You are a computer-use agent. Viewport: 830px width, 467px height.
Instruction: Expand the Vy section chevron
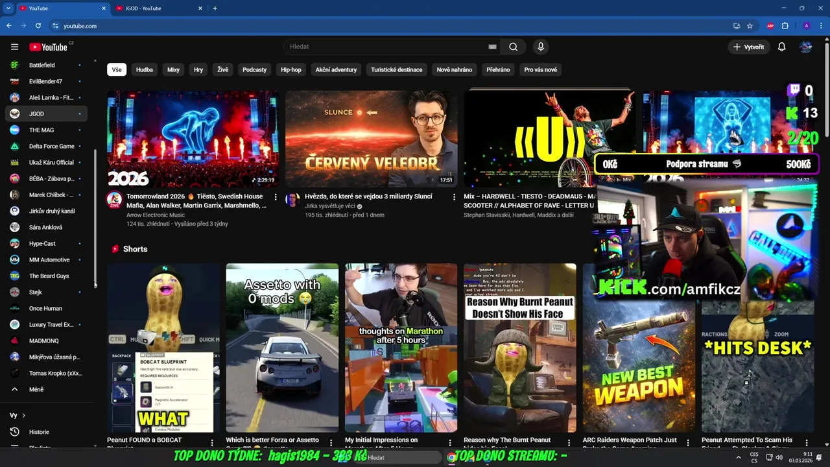pos(24,415)
